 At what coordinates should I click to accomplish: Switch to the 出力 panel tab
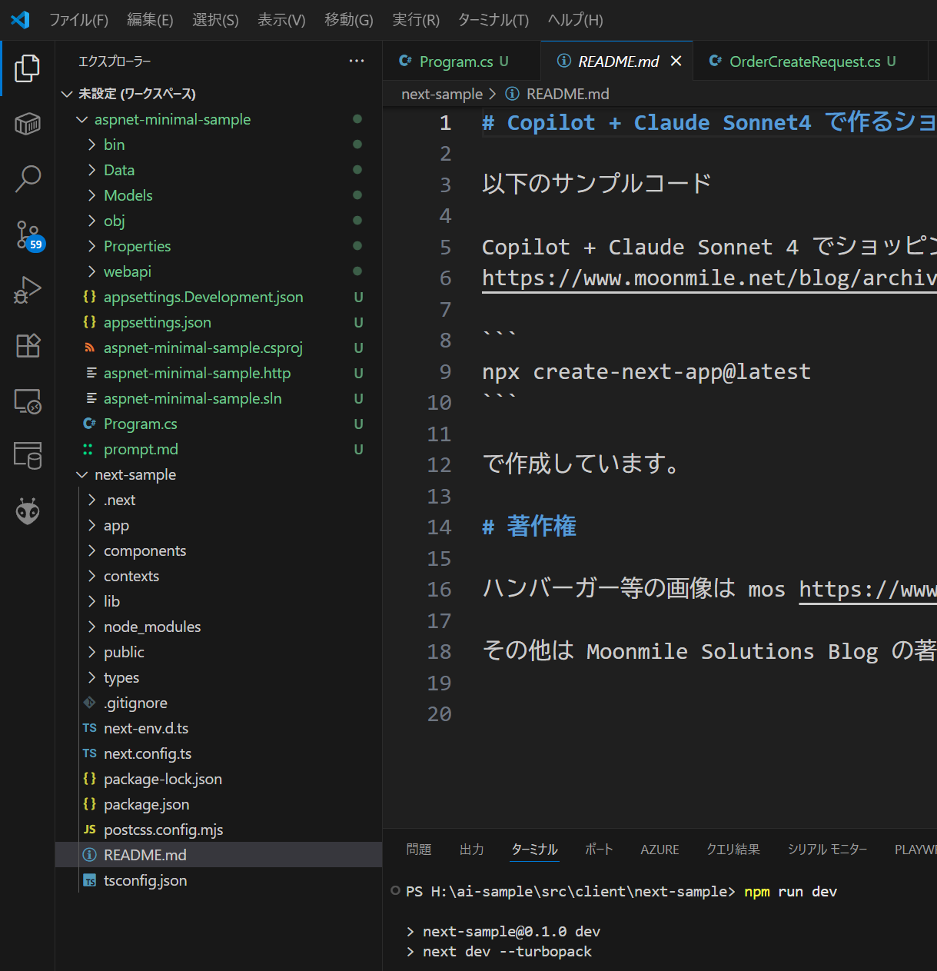tap(471, 850)
